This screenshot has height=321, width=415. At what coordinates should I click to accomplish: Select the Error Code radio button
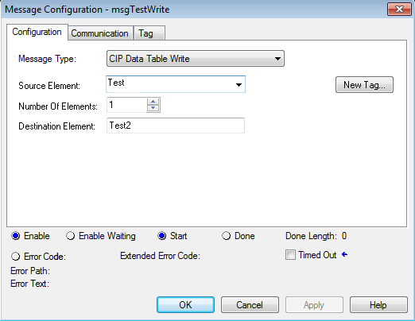pos(15,257)
